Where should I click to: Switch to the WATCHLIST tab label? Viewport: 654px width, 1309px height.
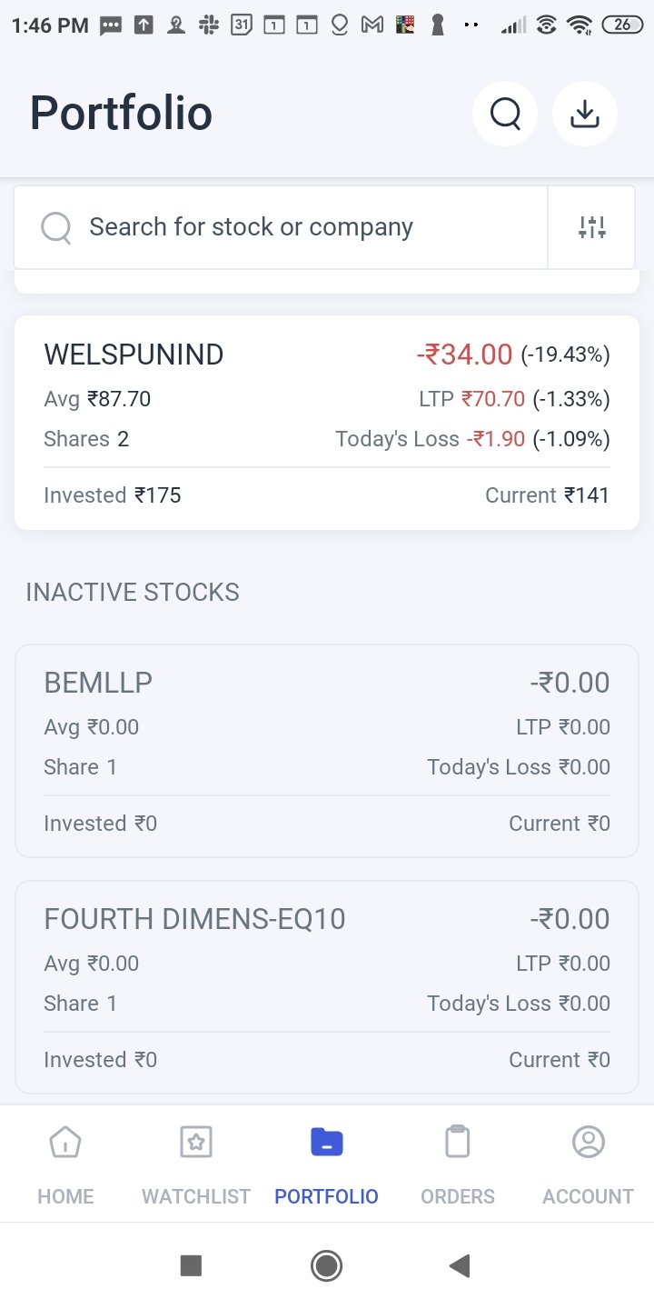click(x=196, y=1196)
